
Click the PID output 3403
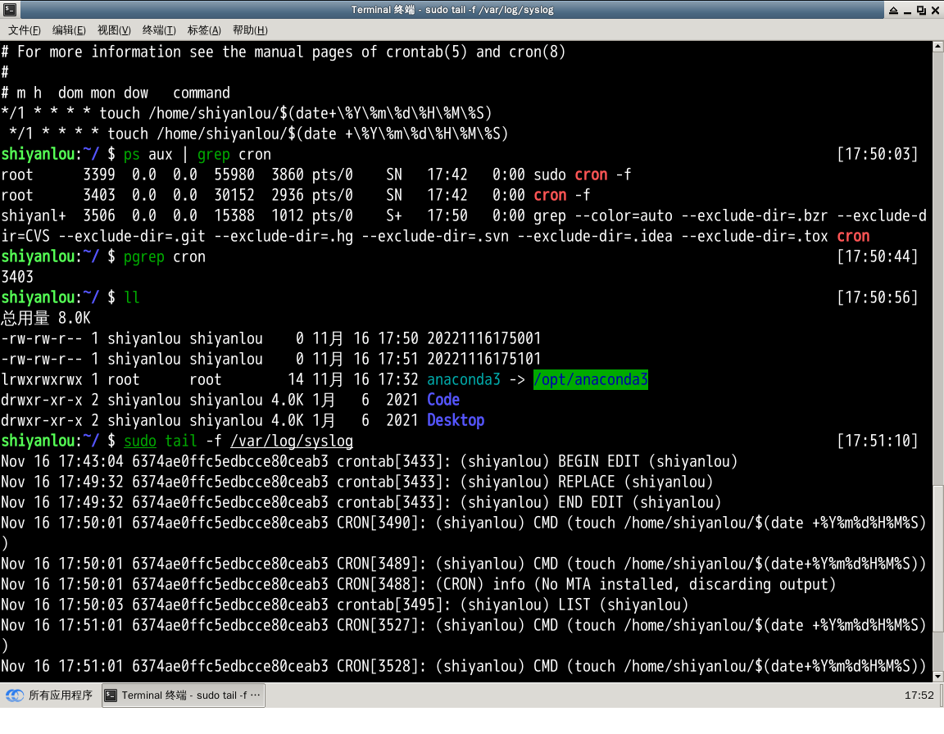(17, 278)
